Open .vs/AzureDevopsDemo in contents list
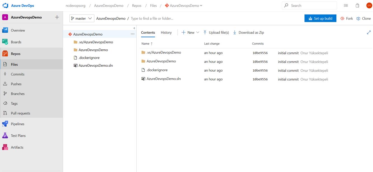Image resolution: width=373 pixels, height=172 pixels. click(x=164, y=52)
